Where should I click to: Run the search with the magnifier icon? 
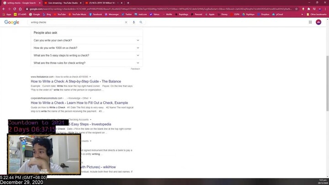(141, 22)
